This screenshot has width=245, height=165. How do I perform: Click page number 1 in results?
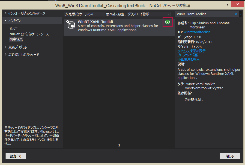(x=119, y=145)
